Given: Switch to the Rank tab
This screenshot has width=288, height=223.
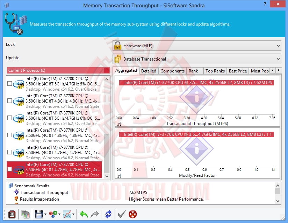Looking at the screenshot, I should pos(195,71).
